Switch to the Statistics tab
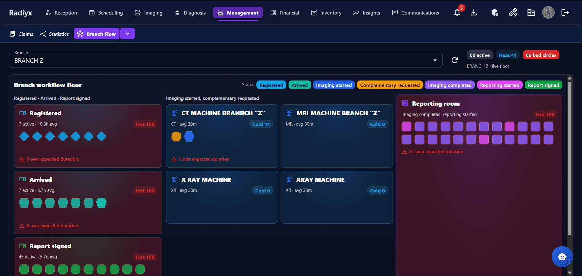 point(54,34)
